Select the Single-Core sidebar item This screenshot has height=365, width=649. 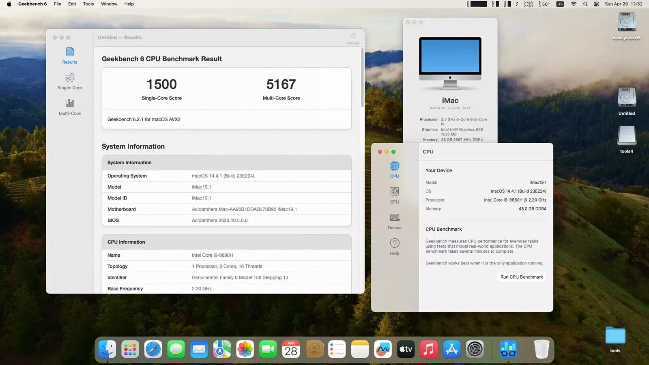coord(70,82)
